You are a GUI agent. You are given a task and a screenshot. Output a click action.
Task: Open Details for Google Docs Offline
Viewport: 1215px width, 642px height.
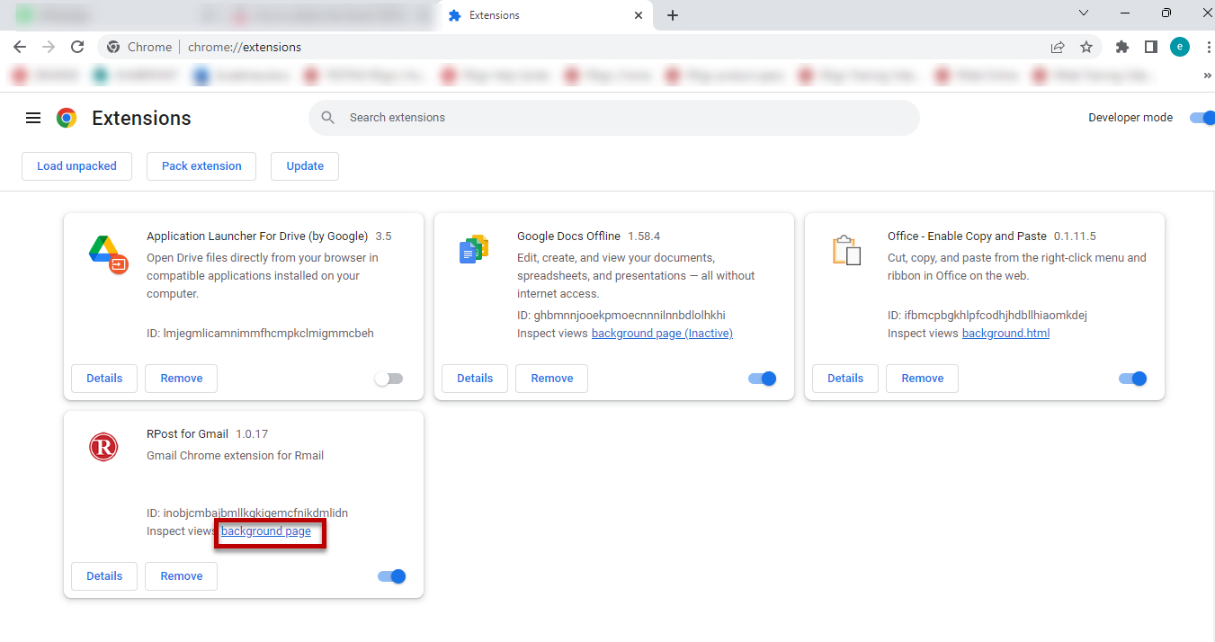(475, 379)
